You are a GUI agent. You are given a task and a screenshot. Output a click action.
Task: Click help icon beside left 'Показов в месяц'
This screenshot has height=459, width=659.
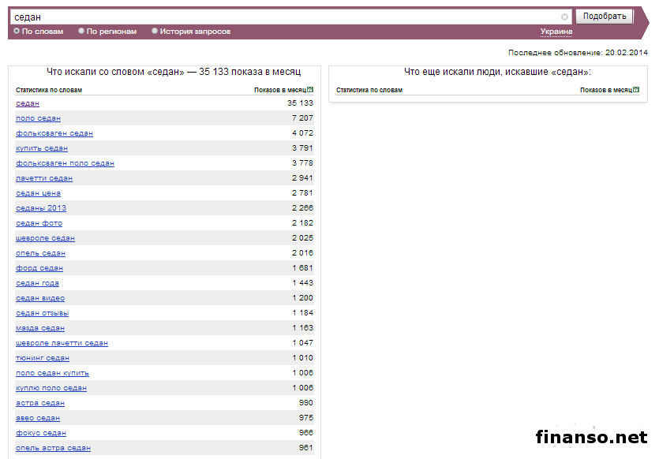(310, 90)
